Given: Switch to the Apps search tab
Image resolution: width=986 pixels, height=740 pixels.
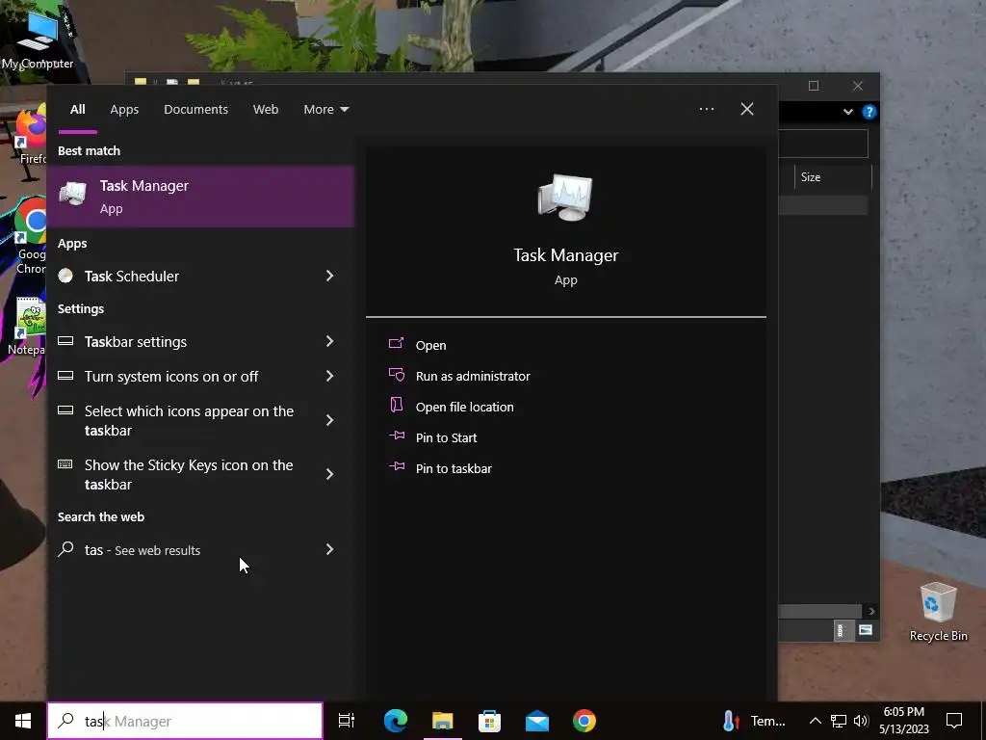Looking at the screenshot, I should coord(124,110).
